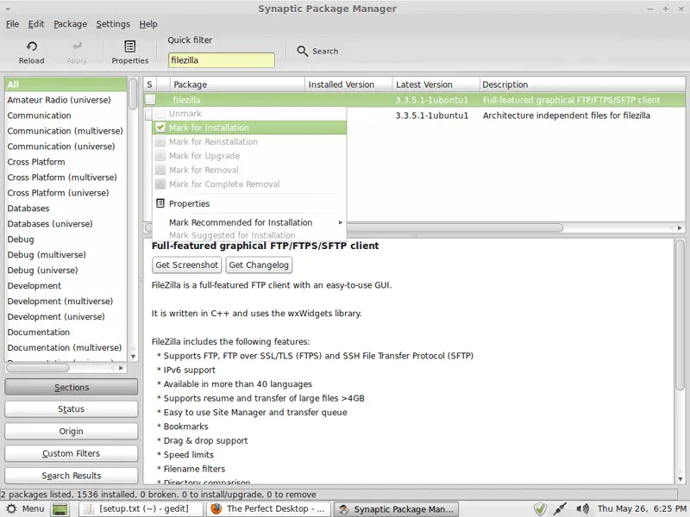Click the Installed Version column header
Screen dimensions: 690x517
348,84
